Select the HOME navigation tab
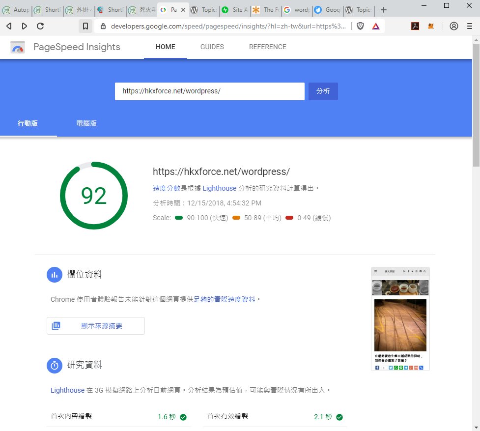 coord(165,47)
